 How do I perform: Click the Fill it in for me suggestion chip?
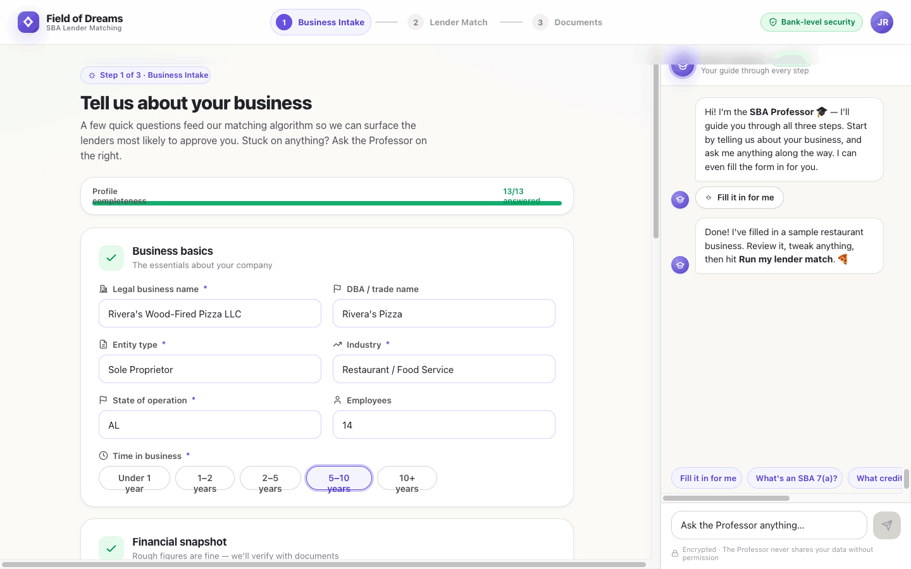(x=708, y=479)
